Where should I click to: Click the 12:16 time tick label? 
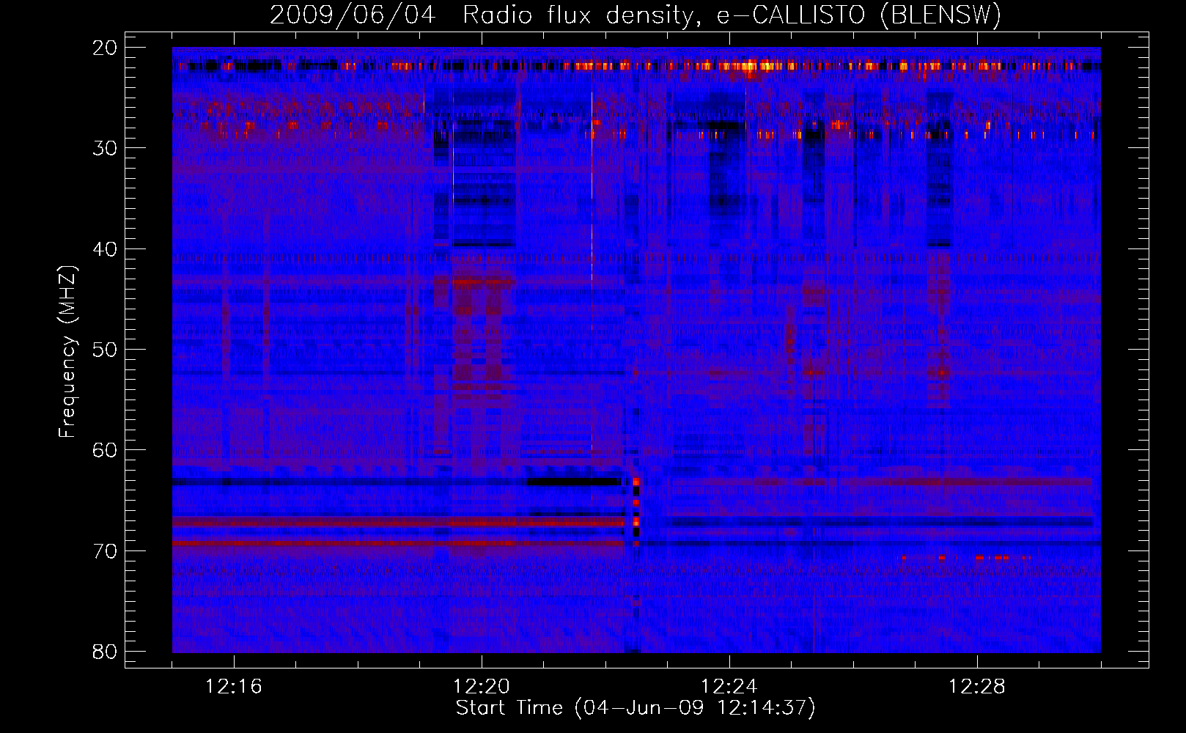pyautogui.click(x=234, y=687)
